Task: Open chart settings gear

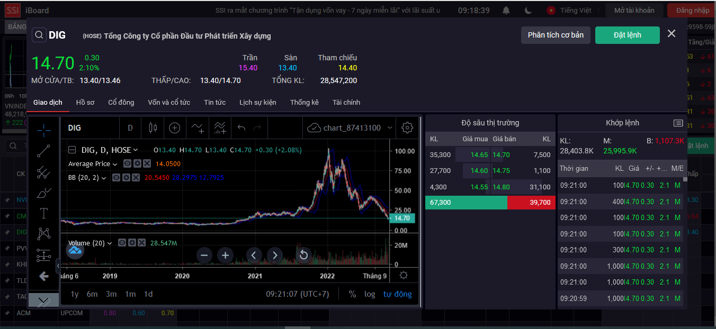Action: click(x=407, y=127)
